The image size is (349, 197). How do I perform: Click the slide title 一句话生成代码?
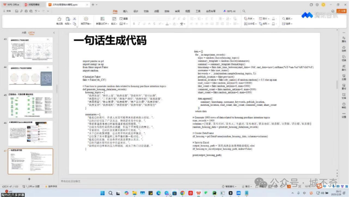click(110, 41)
